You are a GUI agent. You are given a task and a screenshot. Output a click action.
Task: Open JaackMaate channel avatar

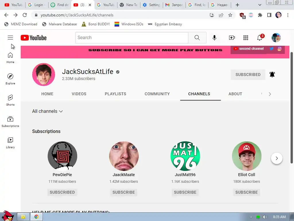tap(124, 156)
